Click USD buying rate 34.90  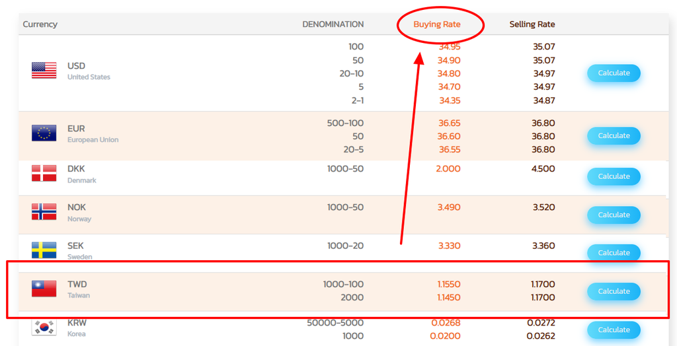(x=450, y=60)
